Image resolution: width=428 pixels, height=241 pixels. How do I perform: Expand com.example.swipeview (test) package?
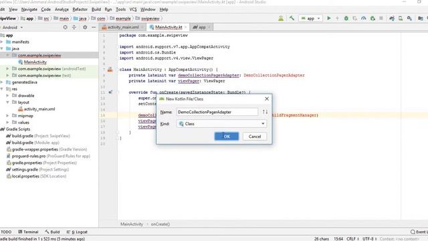(x=7, y=76)
